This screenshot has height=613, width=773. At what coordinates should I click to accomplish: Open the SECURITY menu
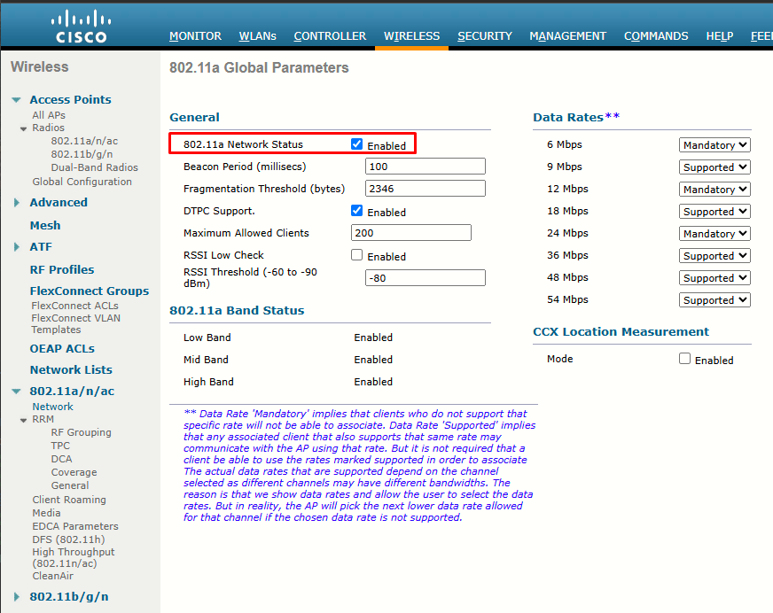pyautogui.click(x=485, y=36)
